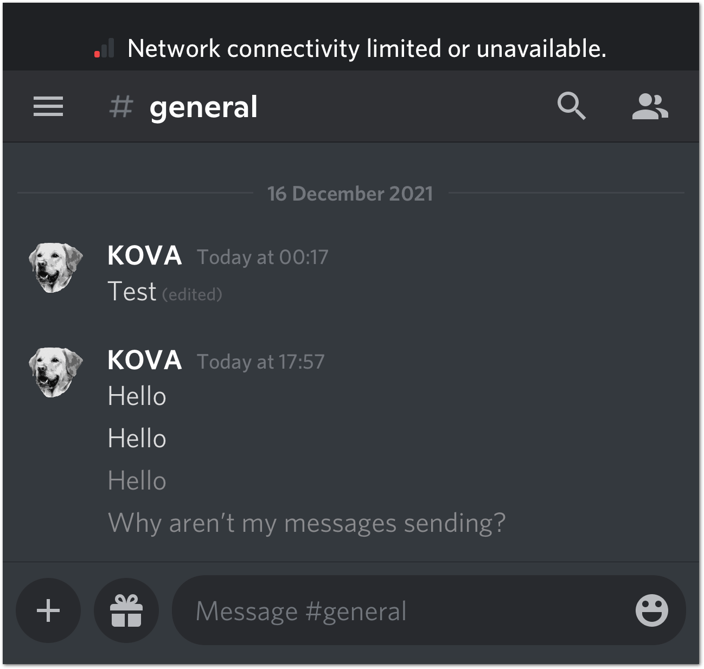Select the 'Test (edited)' message
The width and height of the screenshot is (704, 669).
[x=165, y=292]
